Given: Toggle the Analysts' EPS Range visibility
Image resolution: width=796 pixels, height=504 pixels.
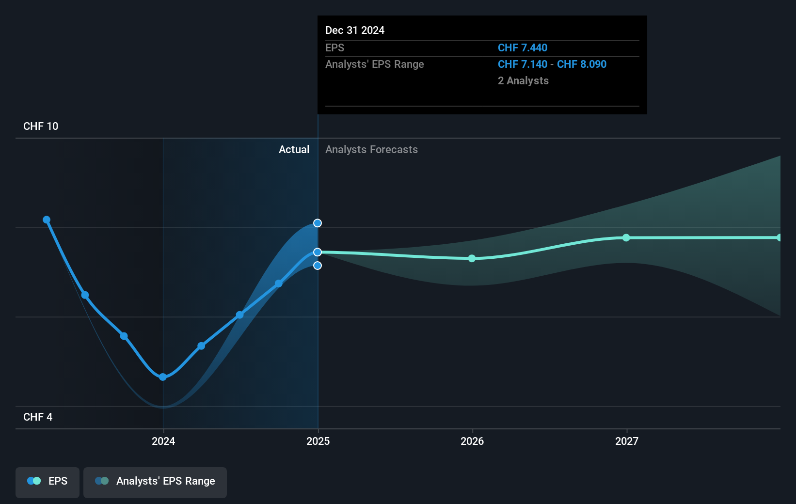Looking at the screenshot, I should coord(155,482).
